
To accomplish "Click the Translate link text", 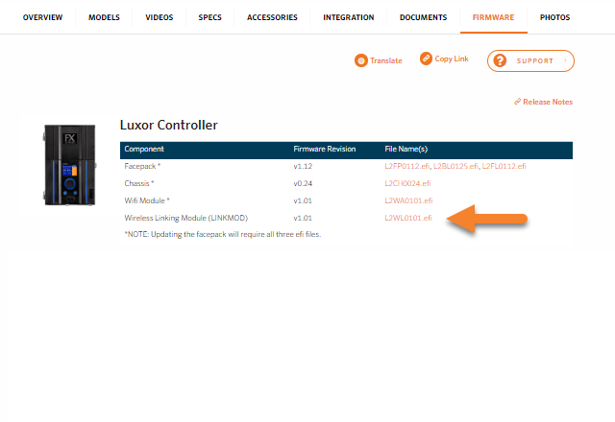I will 386,60.
